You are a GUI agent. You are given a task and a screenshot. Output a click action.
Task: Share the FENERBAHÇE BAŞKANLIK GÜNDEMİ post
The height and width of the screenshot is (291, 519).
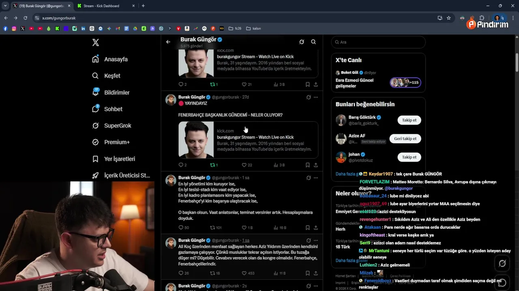316,165
